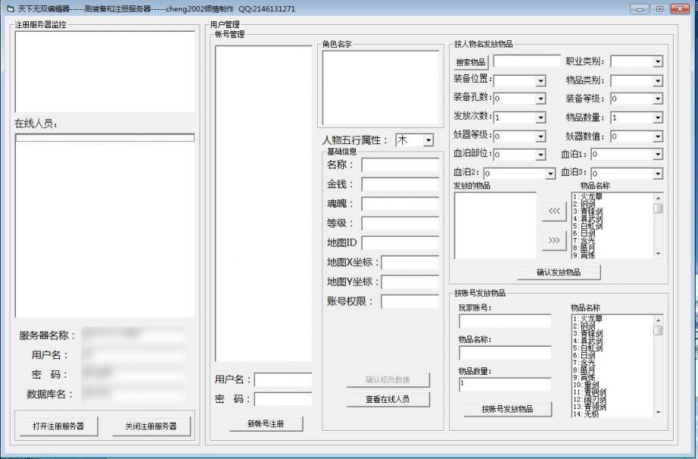
Task: Open the 人物五行属性 dropdown
Action: coord(428,140)
